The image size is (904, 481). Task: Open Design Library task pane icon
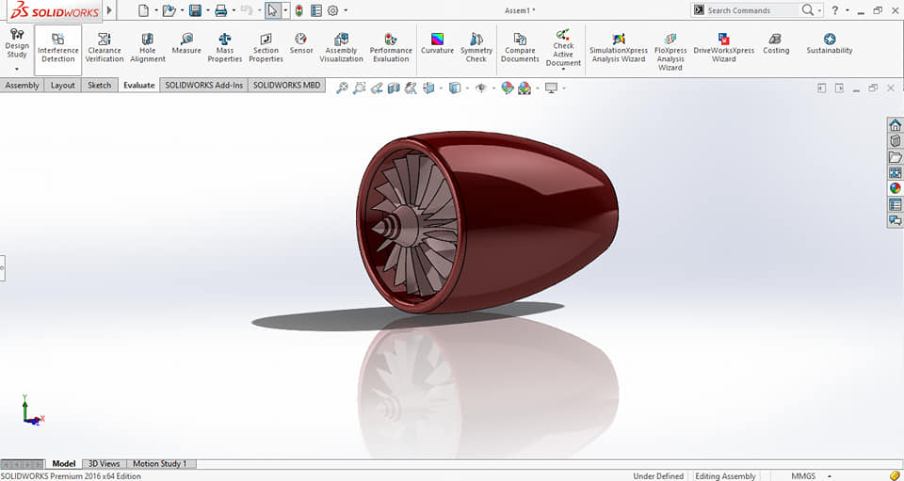point(895,140)
